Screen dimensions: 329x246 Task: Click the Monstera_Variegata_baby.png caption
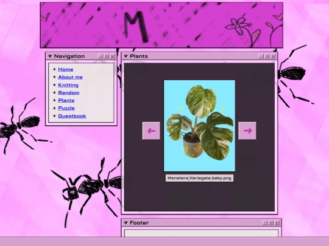click(x=199, y=178)
